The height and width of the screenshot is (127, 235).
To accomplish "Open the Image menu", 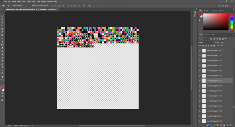I will 14,1.
